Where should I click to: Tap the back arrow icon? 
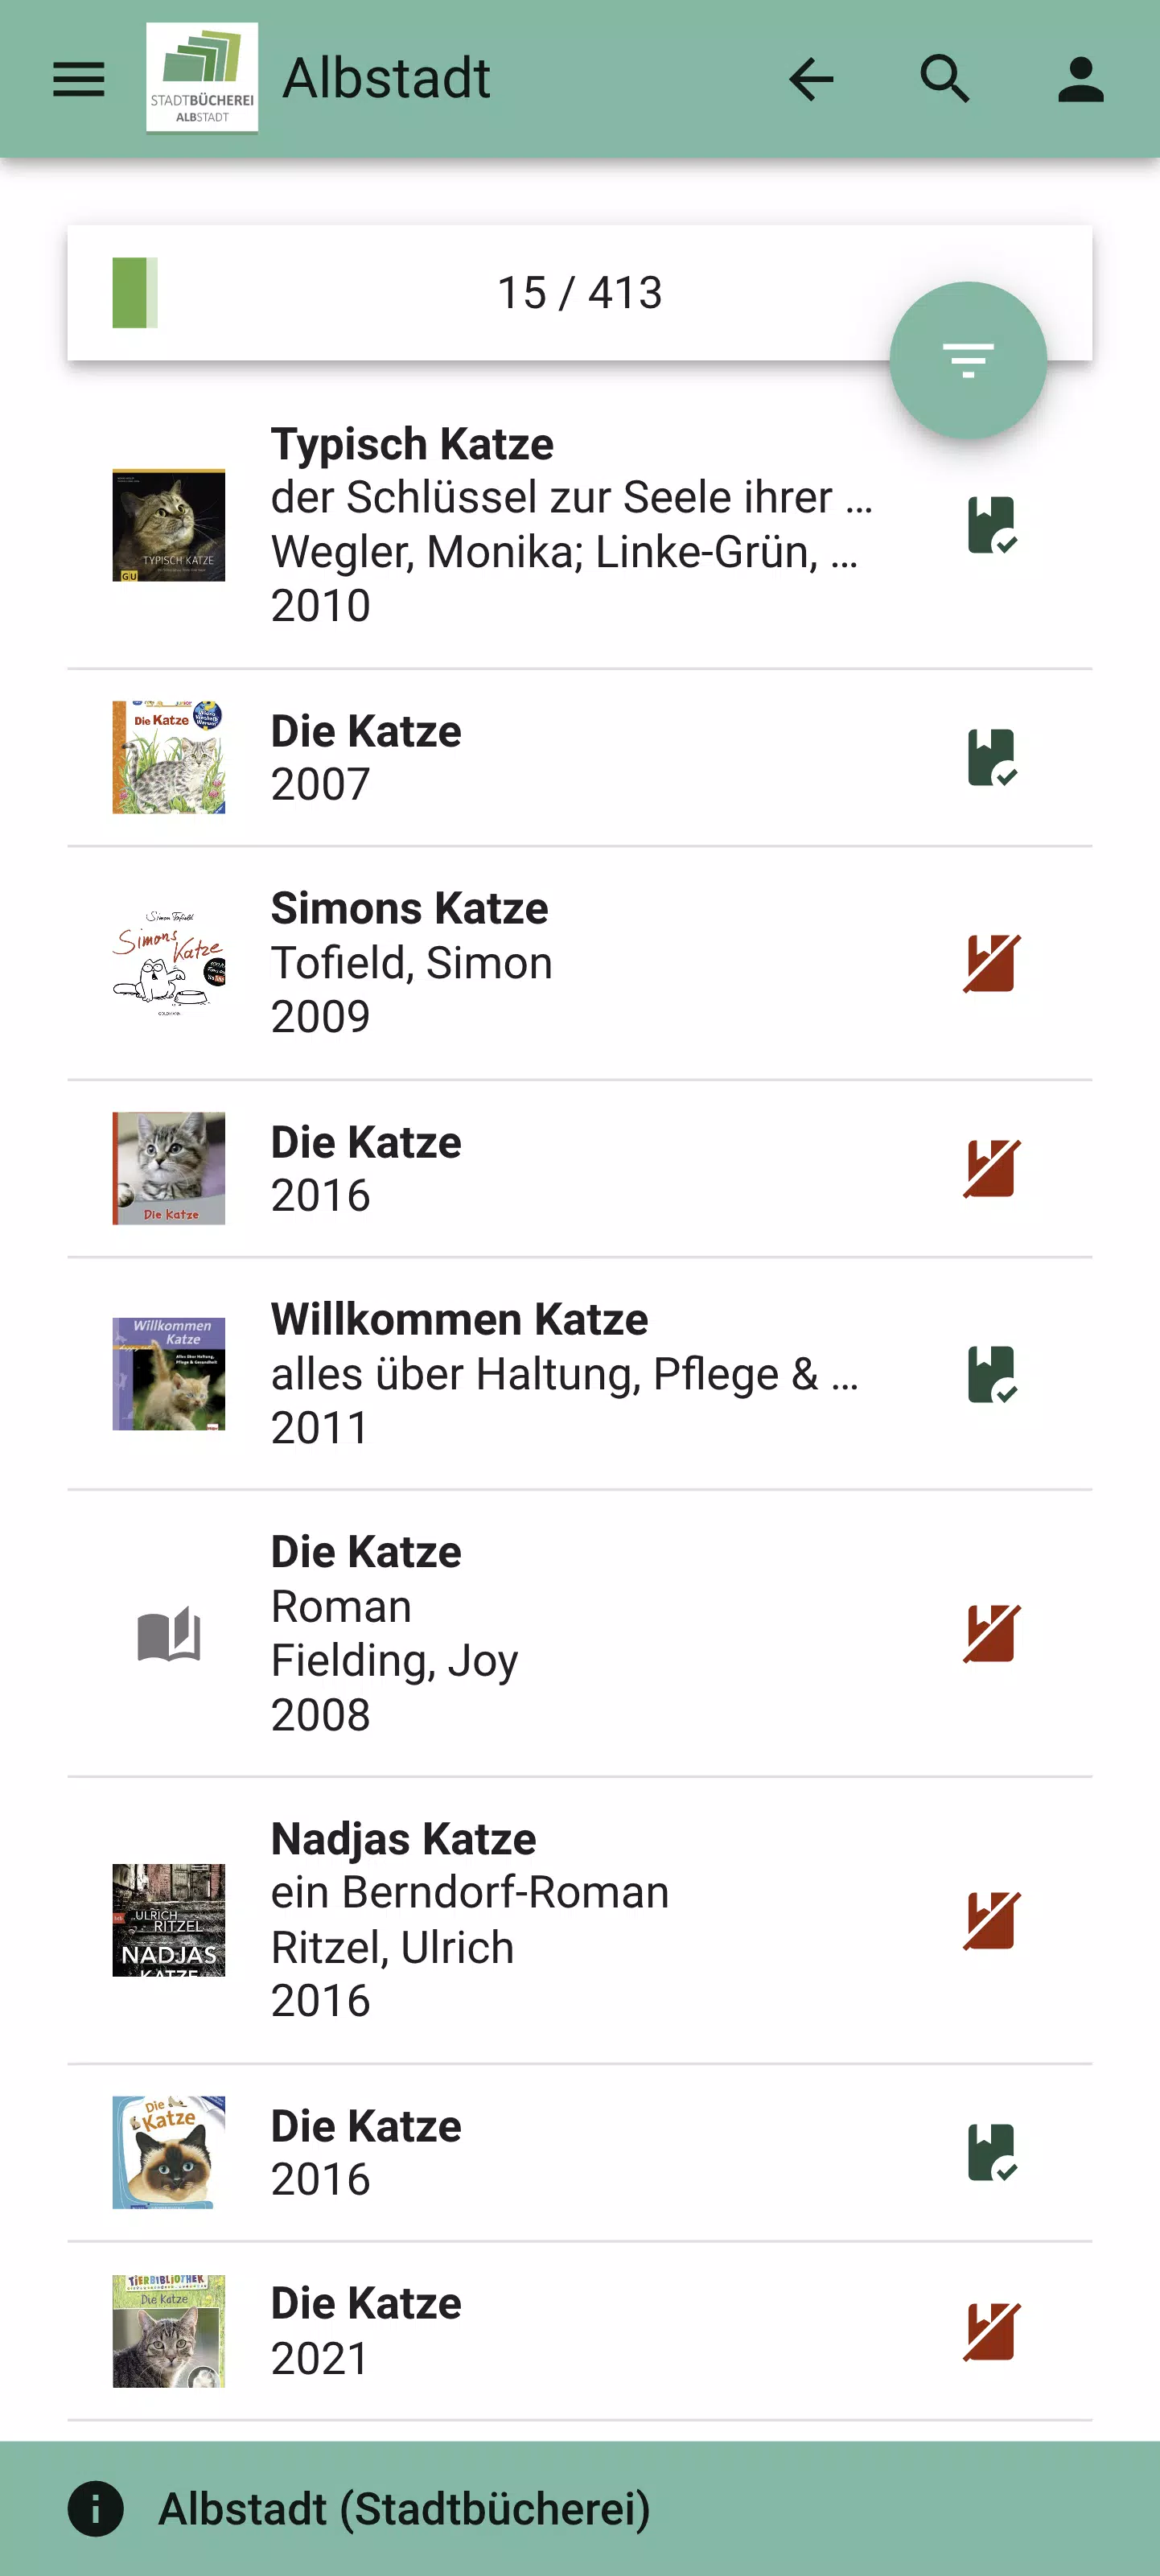click(x=811, y=79)
